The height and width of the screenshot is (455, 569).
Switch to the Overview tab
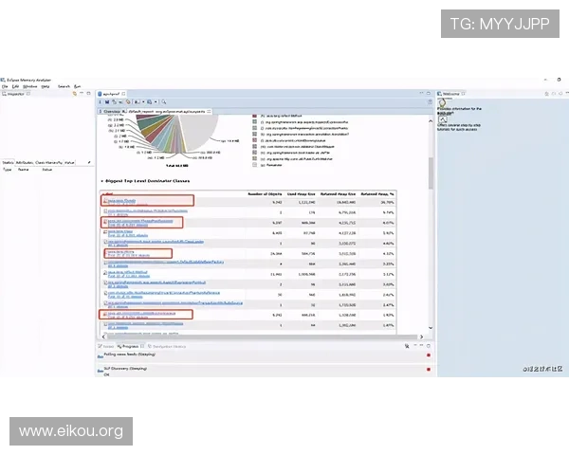[x=113, y=111]
